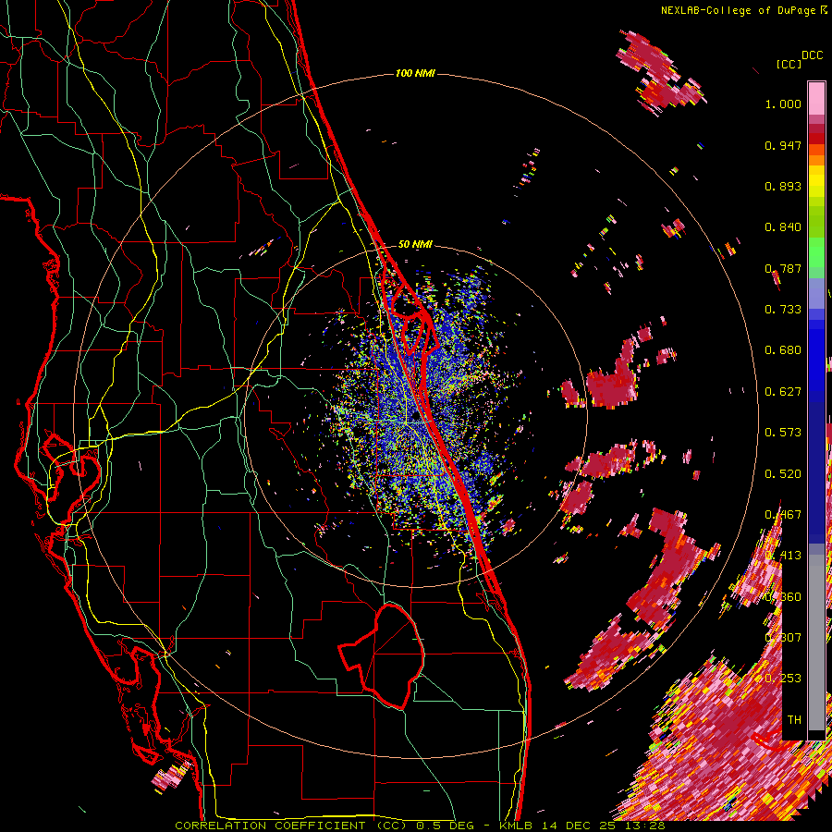
Task: Click the 0.520 legend value
Action: click(783, 474)
